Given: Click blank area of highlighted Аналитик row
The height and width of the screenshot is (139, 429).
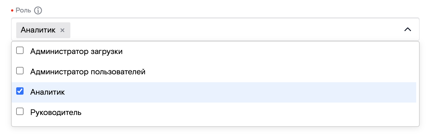Looking at the screenshot, I should coord(227,92).
